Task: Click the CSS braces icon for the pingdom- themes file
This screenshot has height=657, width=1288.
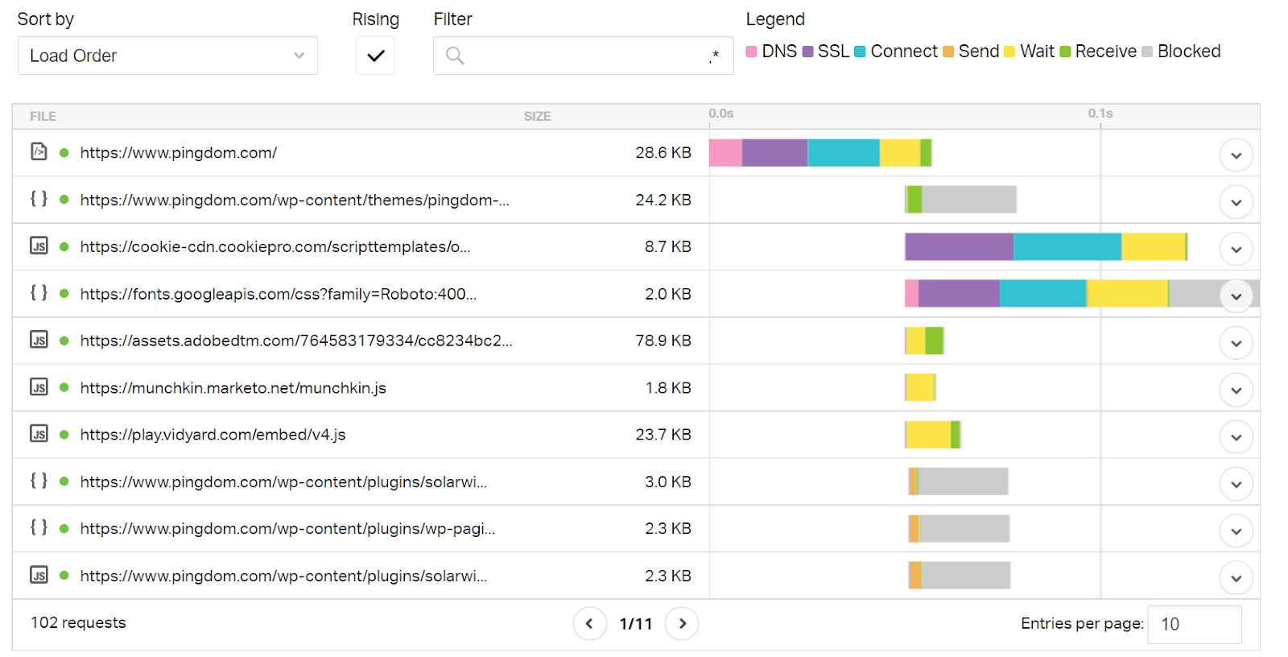Action: point(39,198)
